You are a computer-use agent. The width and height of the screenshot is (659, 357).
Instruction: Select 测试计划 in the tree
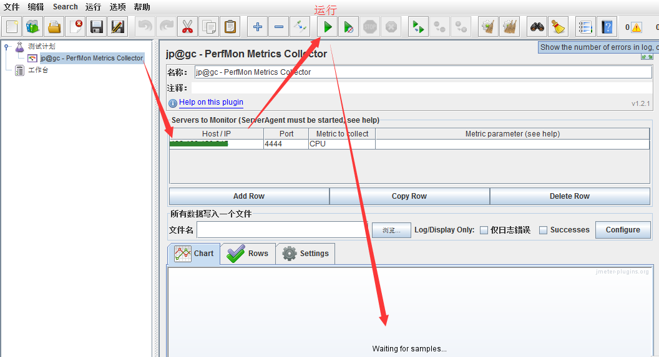pos(41,46)
